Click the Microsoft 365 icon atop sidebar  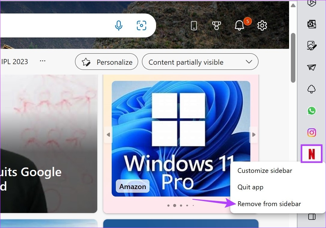coord(312,3)
